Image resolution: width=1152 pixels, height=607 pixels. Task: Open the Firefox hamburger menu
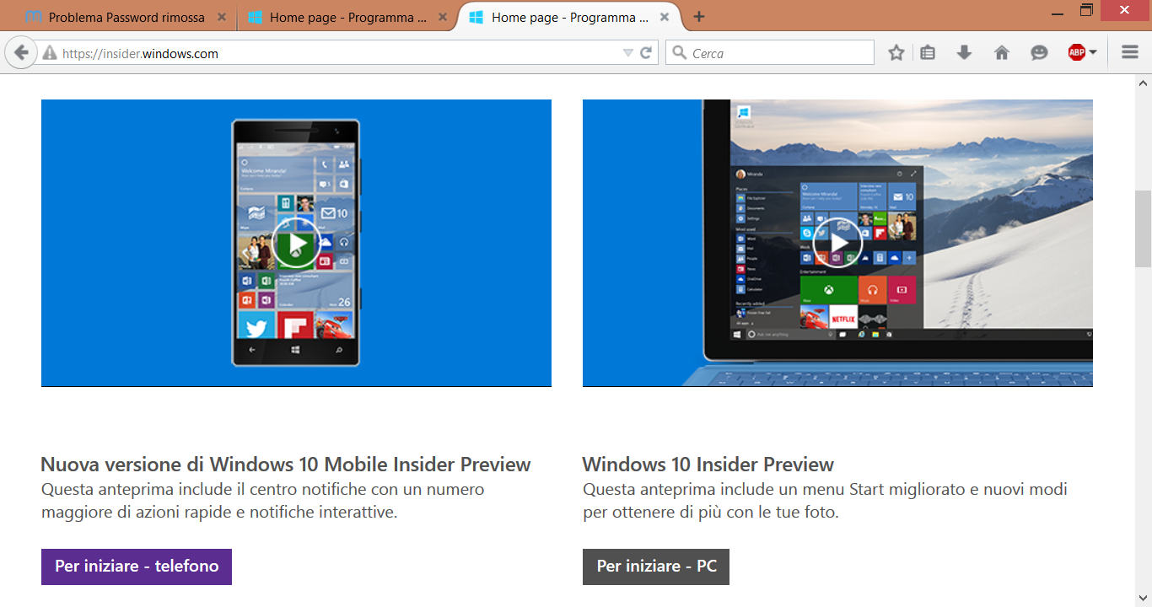coord(1130,53)
